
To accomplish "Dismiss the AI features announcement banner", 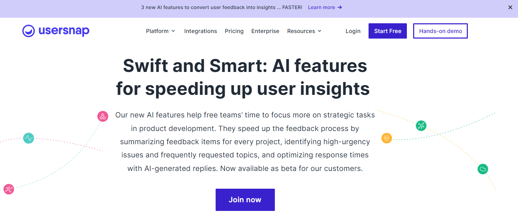I will click(x=510, y=7).
